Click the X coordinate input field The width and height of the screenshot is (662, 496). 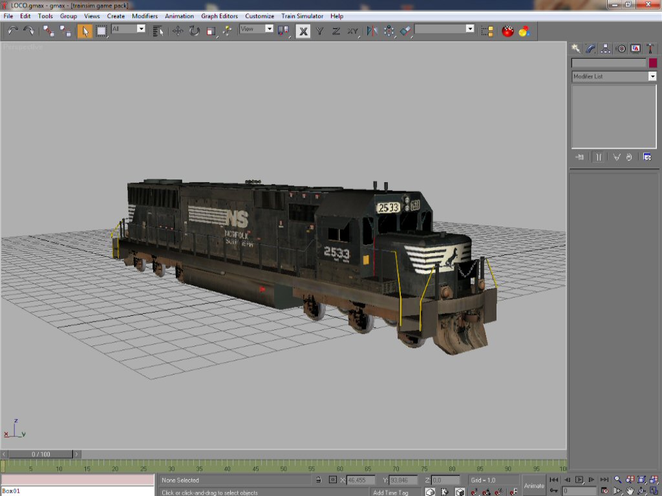(x=361, y=480)
